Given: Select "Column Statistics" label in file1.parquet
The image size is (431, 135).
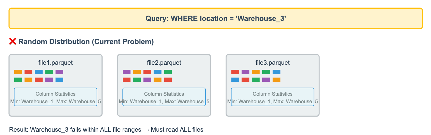Looking at the screenshot, I should click(x=55, y=94).
